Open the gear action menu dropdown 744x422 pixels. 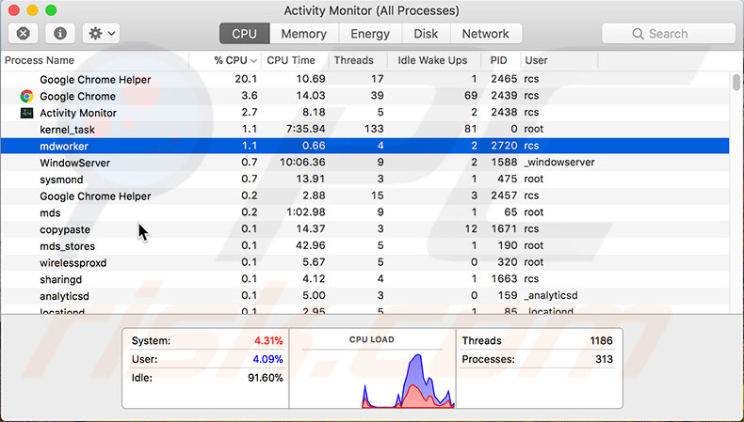101,34
